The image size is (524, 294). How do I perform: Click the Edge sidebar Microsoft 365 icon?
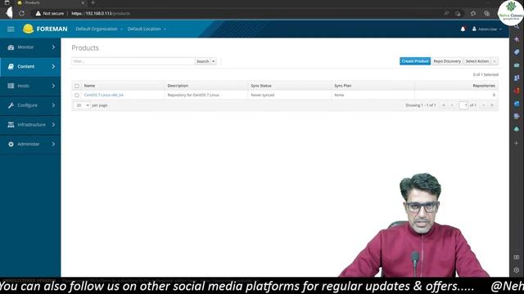pos(517,91)
